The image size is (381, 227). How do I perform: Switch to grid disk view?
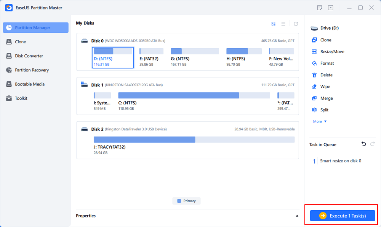[x=274, y=24]
